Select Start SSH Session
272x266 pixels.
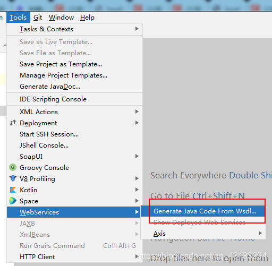point(74,134)
